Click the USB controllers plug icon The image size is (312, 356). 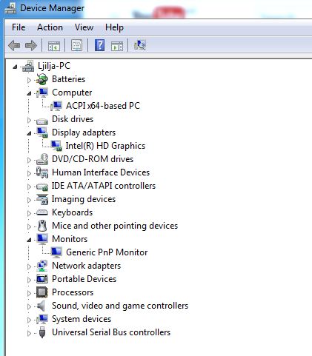[x=42, y=332]
